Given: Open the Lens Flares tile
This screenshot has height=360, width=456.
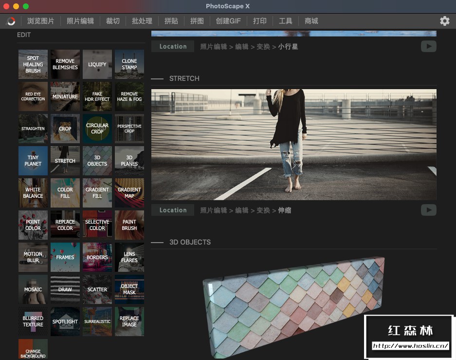Looking at the screenshot, I should [129, 257].
